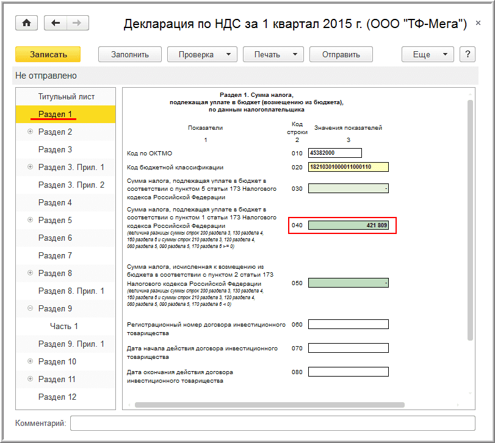This screenshot has width=495, height=443.
Task: Go back with the left arrow
Action: 56,23
